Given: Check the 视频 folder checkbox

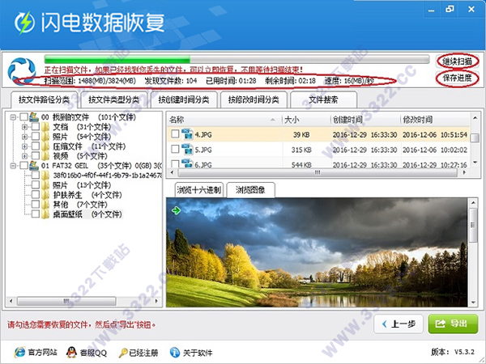Looking at the screenshot, I should pos(36,155).
